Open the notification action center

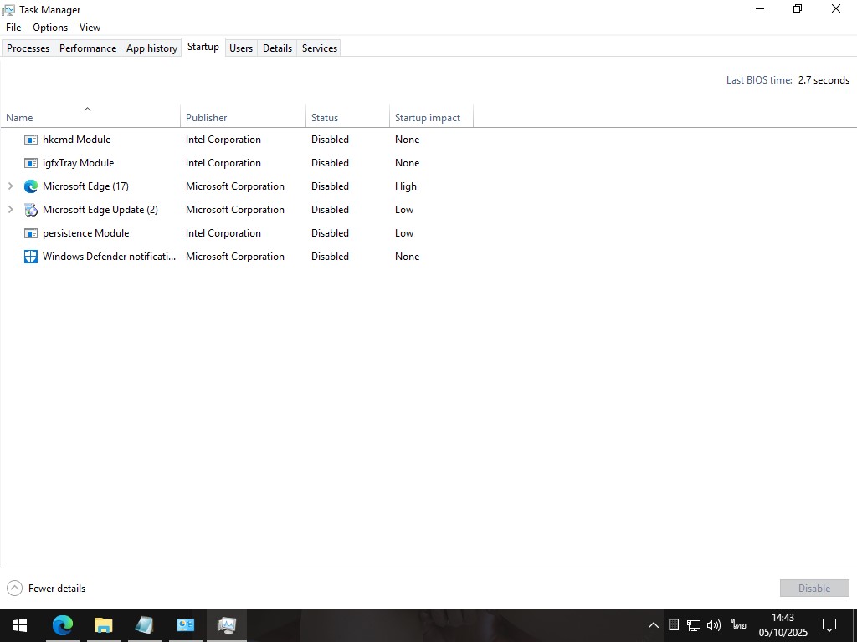click(829, 625)
